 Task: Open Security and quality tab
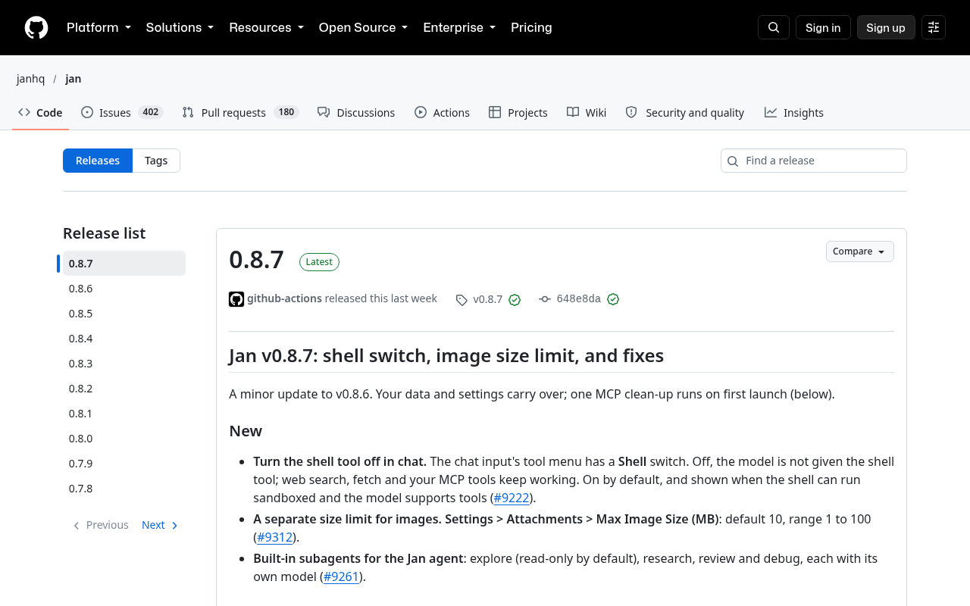[x=685, y=112]
